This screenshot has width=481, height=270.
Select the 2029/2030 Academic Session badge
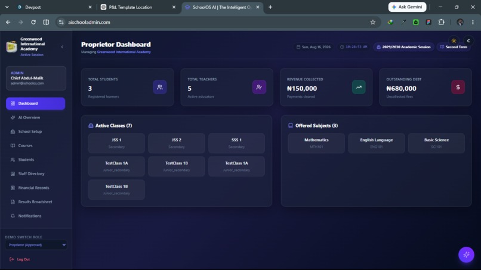[x=403, y=47]
